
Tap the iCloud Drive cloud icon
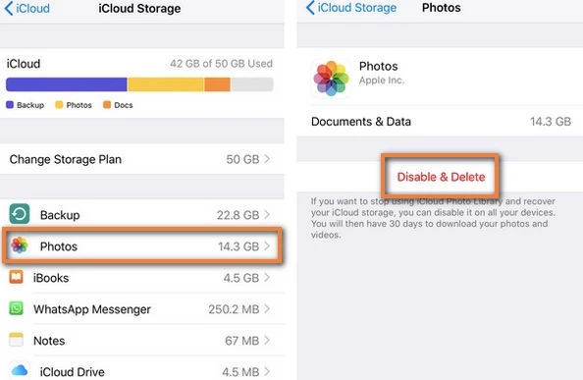tap(20, 371)
